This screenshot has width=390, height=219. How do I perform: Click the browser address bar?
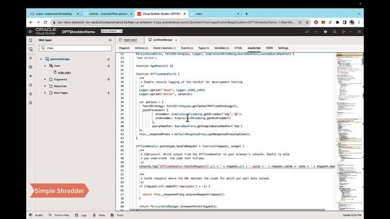pyautogui.click(x=177, y=23)
